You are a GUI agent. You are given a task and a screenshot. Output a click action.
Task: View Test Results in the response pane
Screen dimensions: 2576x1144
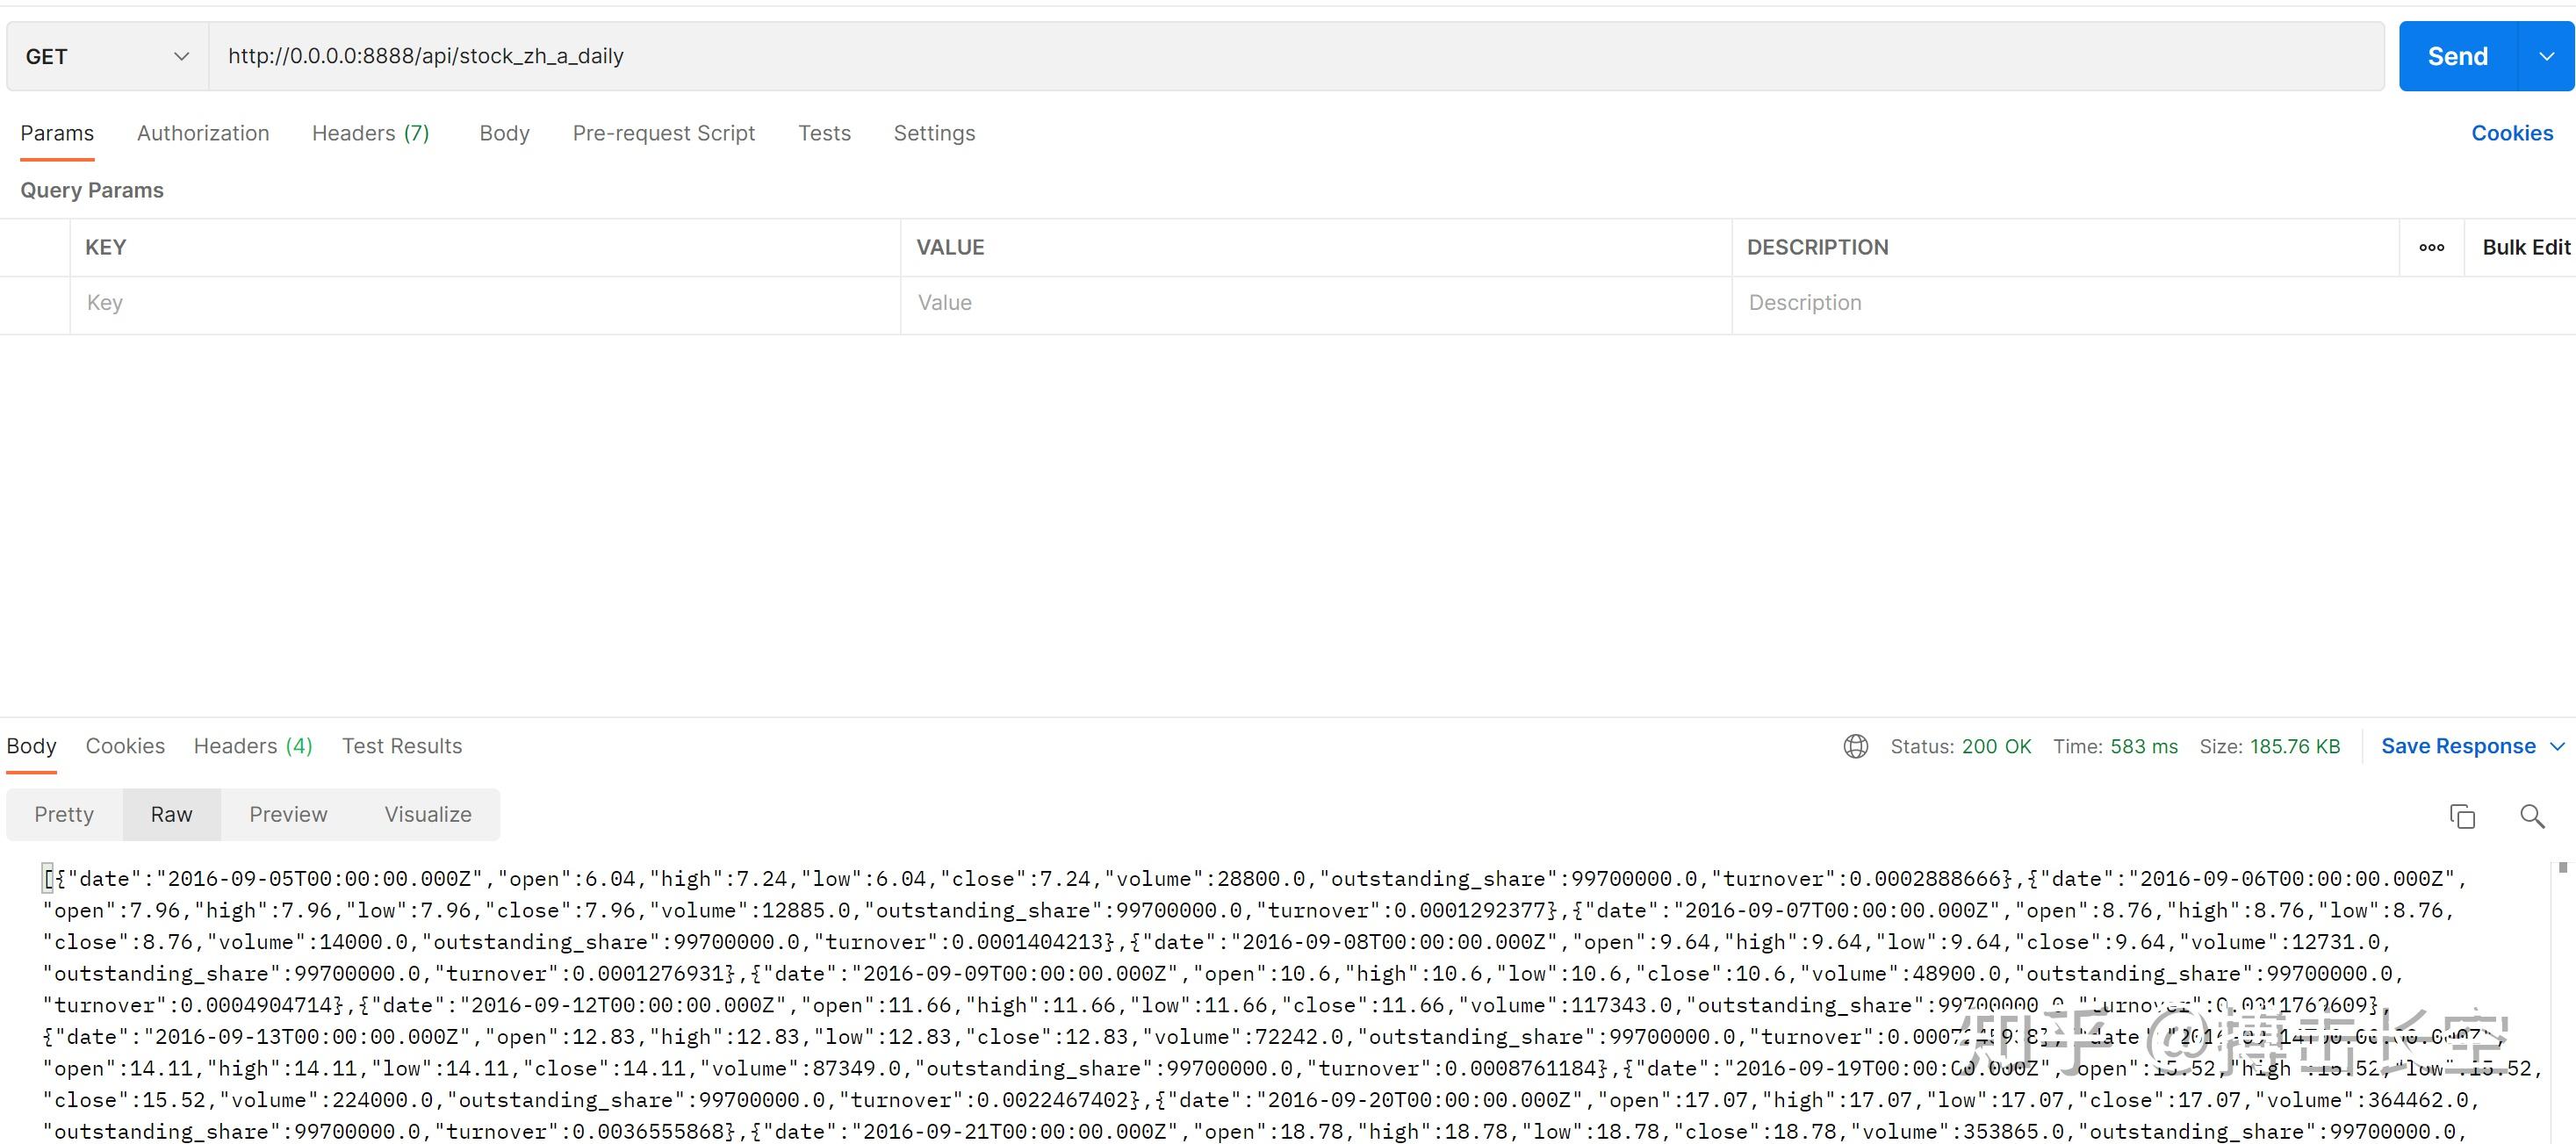pyautogui.click(x=402, y=746)
